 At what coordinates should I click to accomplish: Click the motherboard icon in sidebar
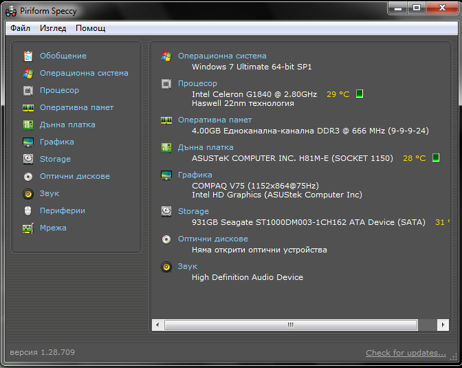(28, 125)
